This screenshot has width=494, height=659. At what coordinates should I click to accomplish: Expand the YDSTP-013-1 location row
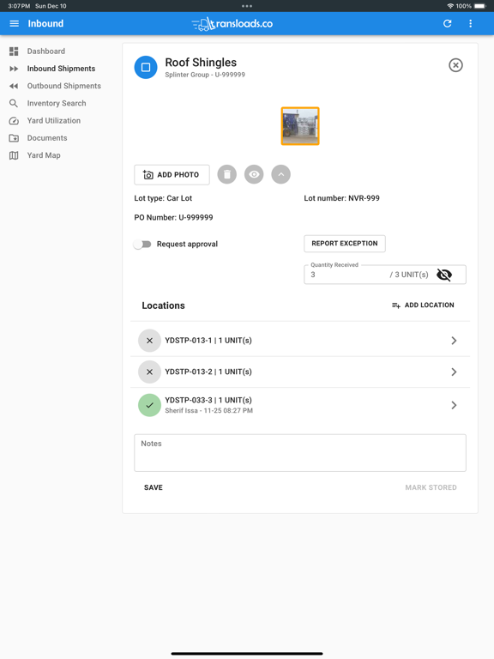454,341
